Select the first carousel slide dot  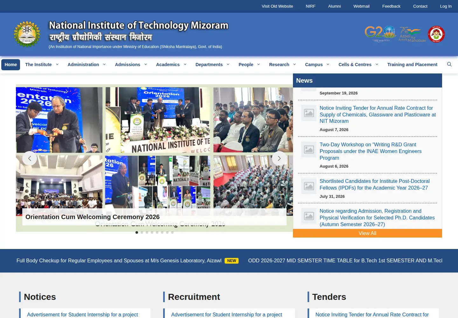[137, 232]
